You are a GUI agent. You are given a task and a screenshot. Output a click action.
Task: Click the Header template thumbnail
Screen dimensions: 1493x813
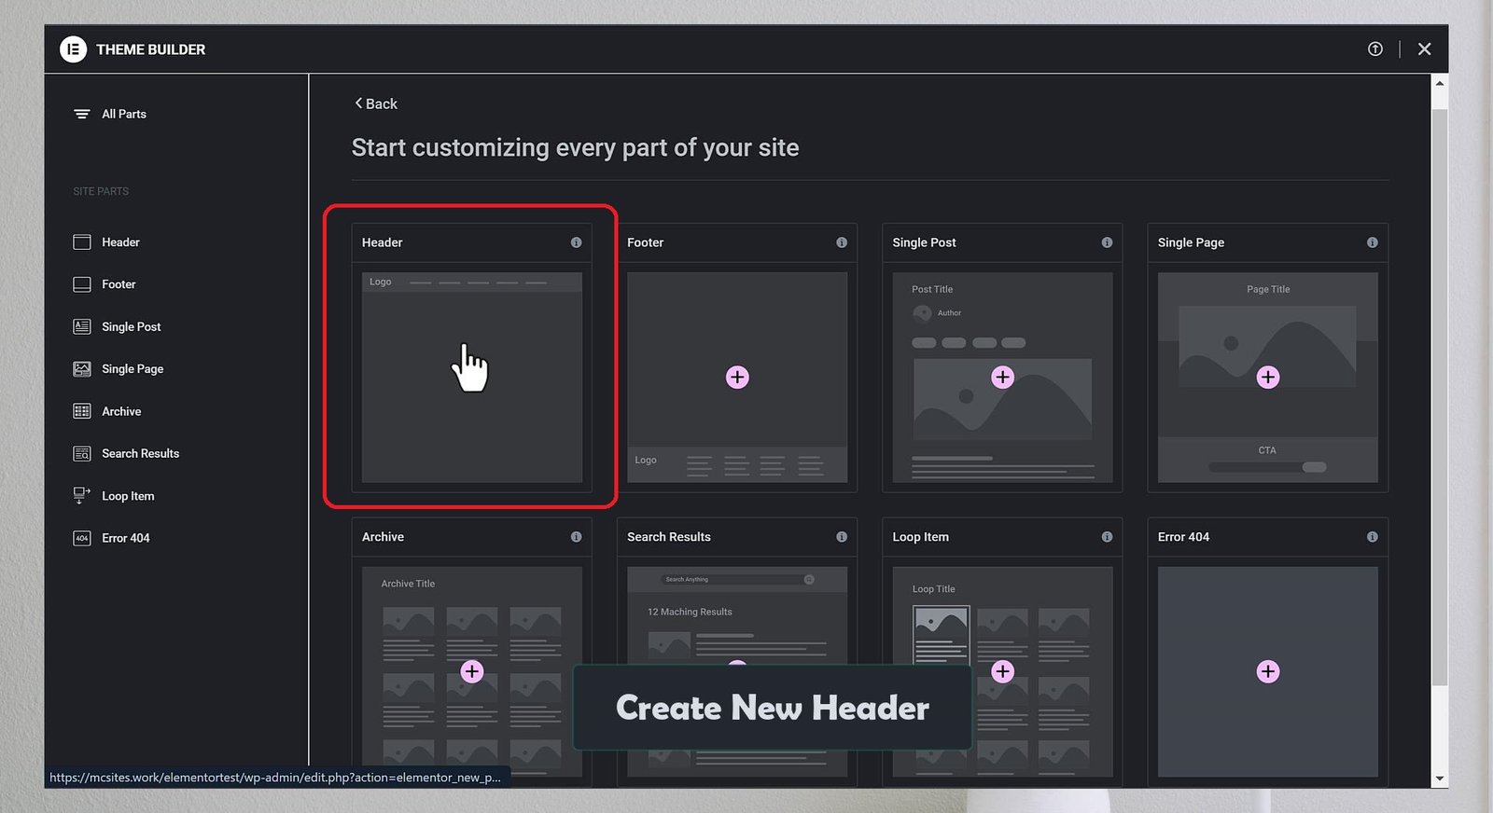(x=472, y=378)
